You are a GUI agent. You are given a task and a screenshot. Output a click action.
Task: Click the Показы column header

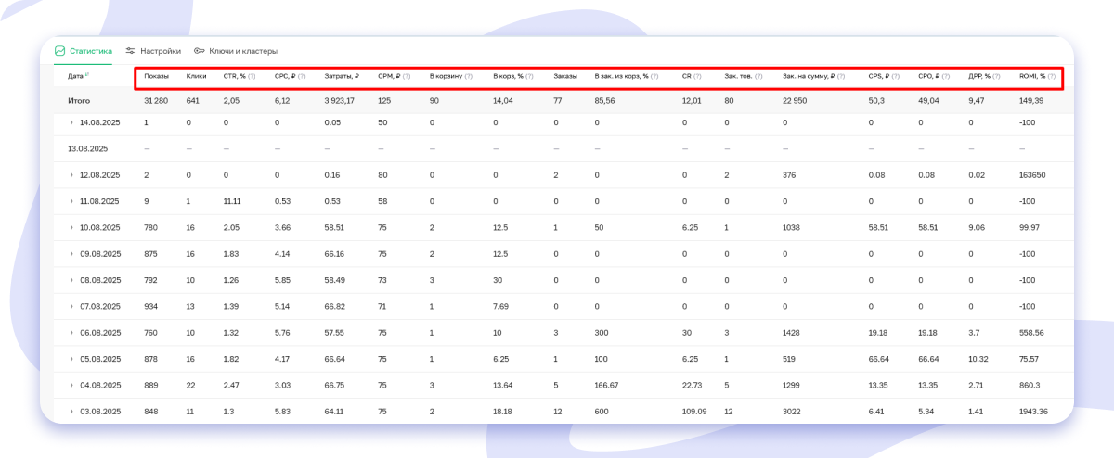tap(157, 76)
